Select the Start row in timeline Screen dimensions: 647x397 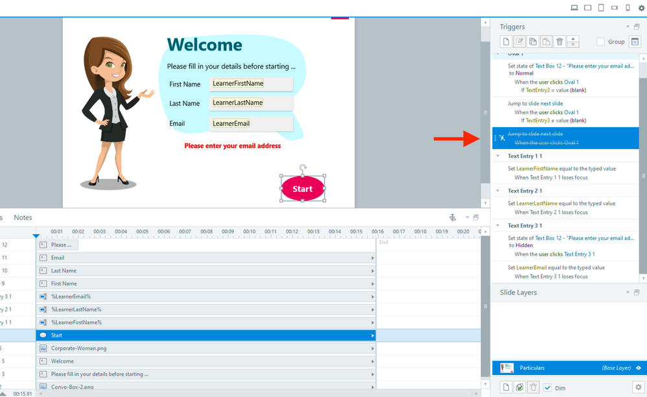(x=206, y=335)
